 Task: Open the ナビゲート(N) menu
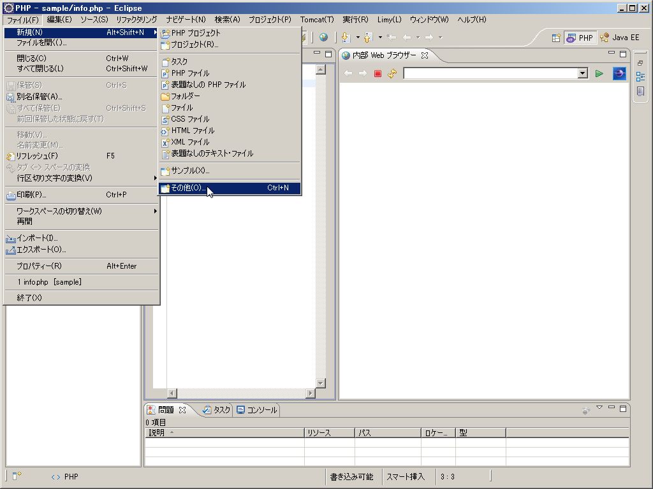[x=186, y=20]
